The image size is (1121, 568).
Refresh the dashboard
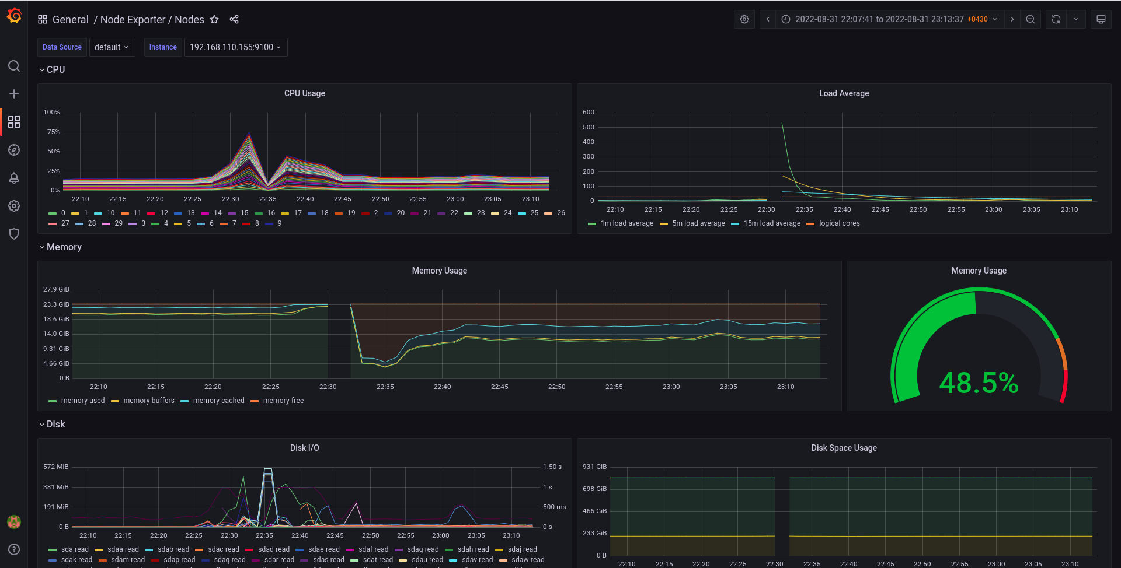click(x=1054, y=19)
